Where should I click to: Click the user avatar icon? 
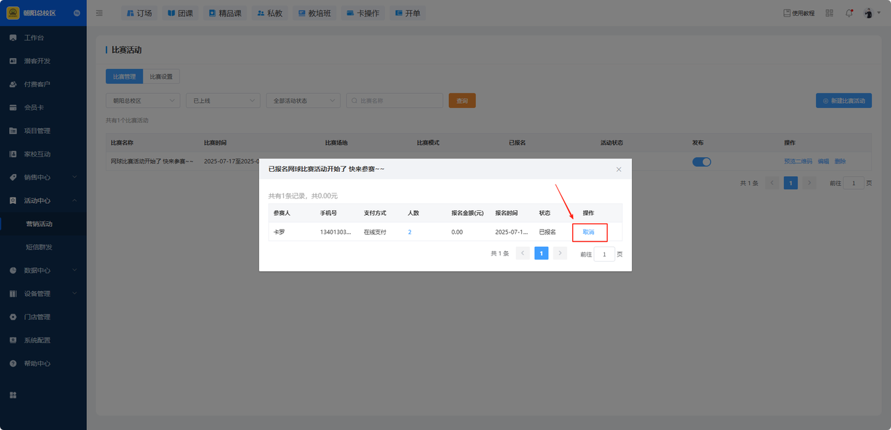click(x=868, y=13)
